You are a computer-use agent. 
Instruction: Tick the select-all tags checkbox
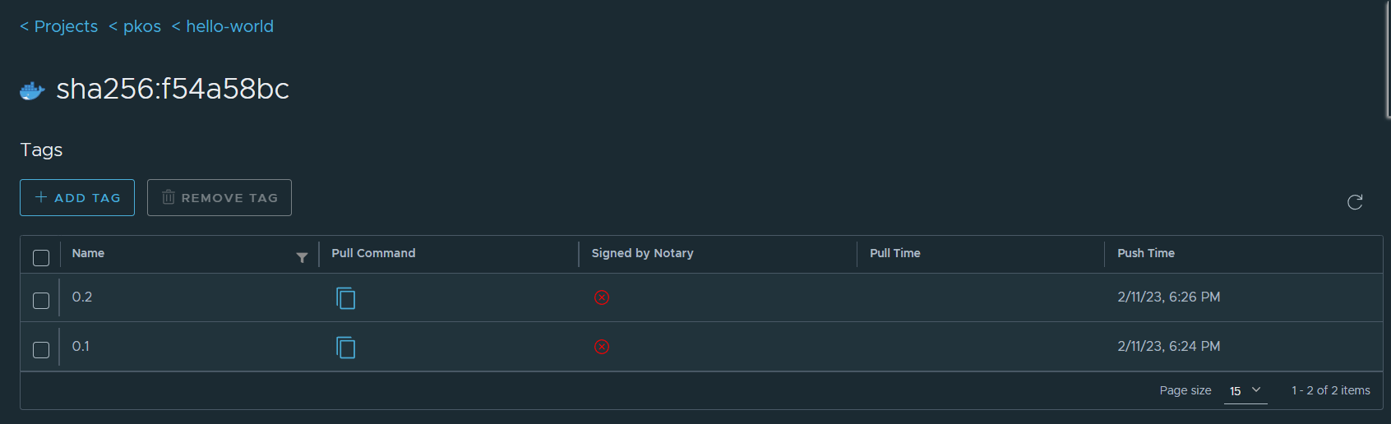tap(41, 257)
